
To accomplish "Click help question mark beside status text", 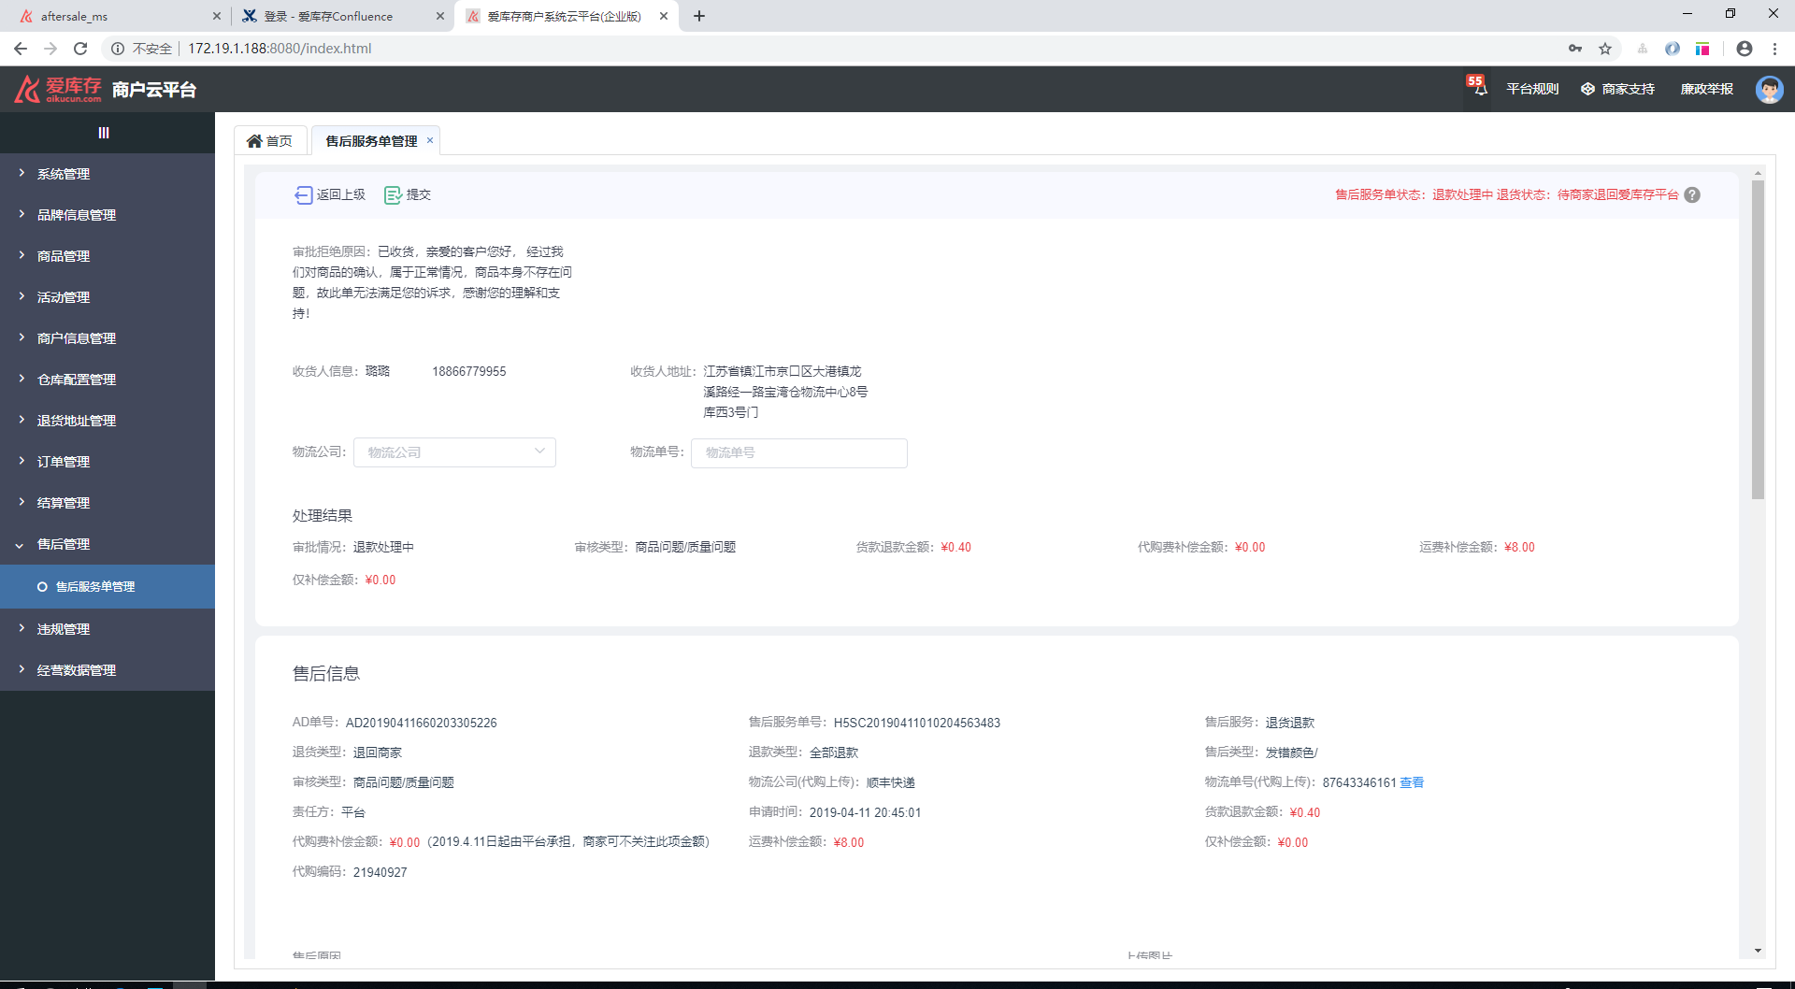I will 1692,194.
